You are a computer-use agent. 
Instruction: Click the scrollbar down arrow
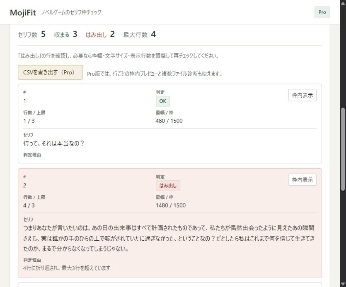coord(343,284)
